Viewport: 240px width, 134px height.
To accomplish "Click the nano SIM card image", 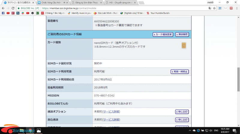I will pos(184,46).
